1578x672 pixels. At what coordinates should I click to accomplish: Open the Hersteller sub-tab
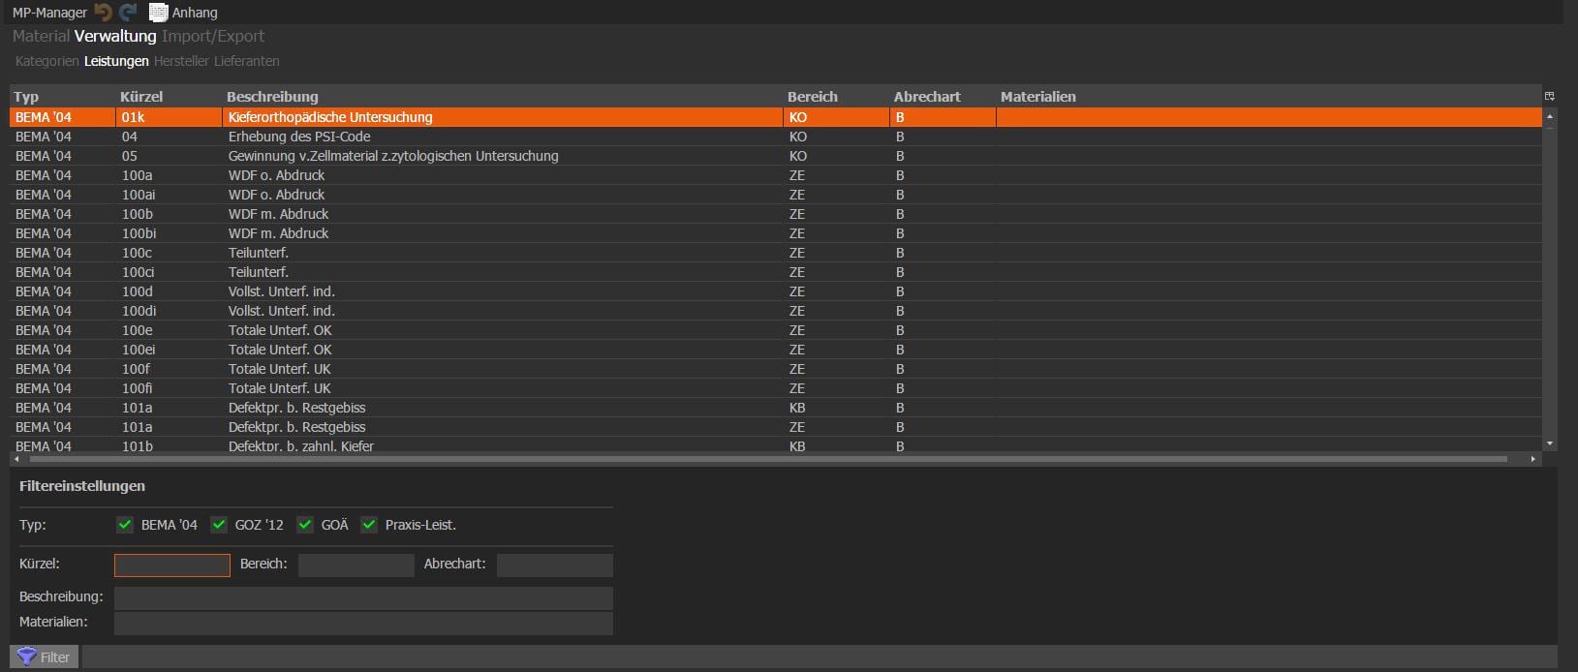181,61
